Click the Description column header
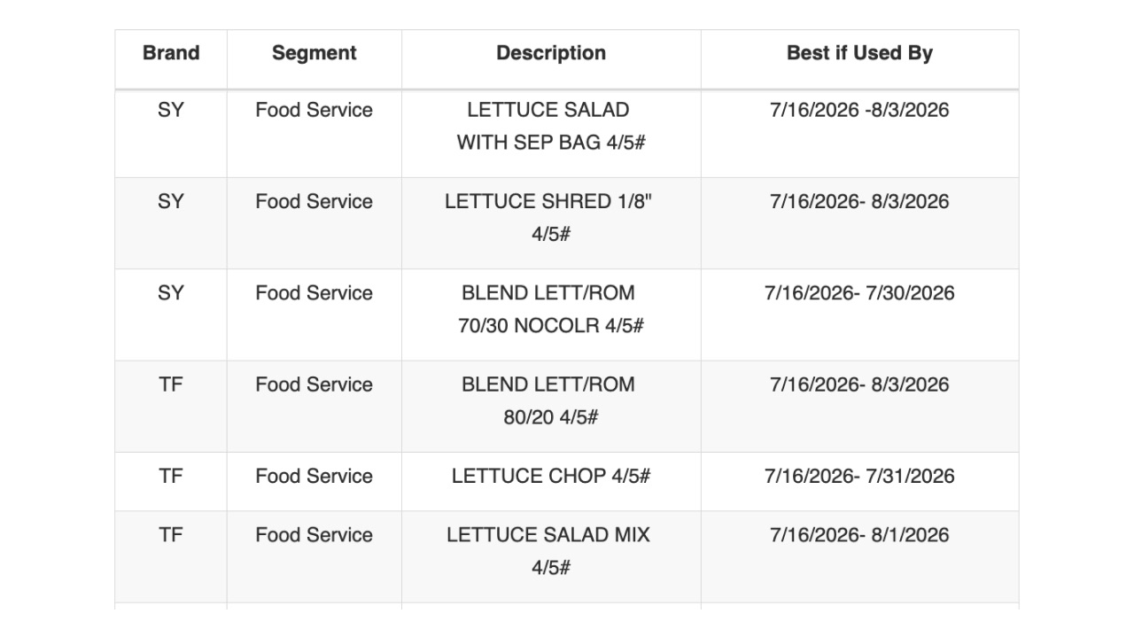The height and width of the screenshot is (637, 1134). [551, 53]
